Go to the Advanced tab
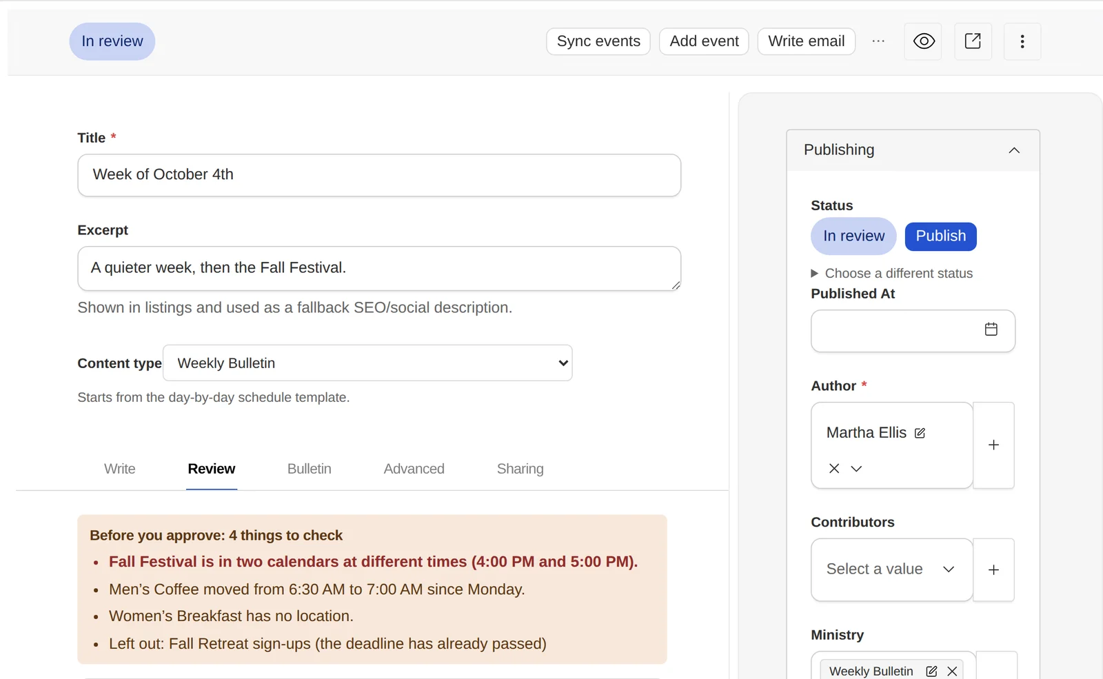1103x679 pixels. click(414, 469)
